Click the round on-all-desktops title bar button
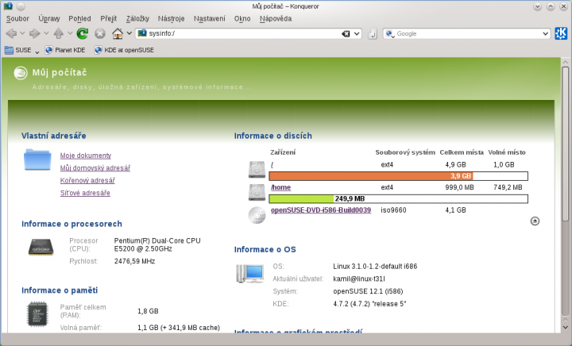This screenshot has height=346, width=572. (21, 6)
